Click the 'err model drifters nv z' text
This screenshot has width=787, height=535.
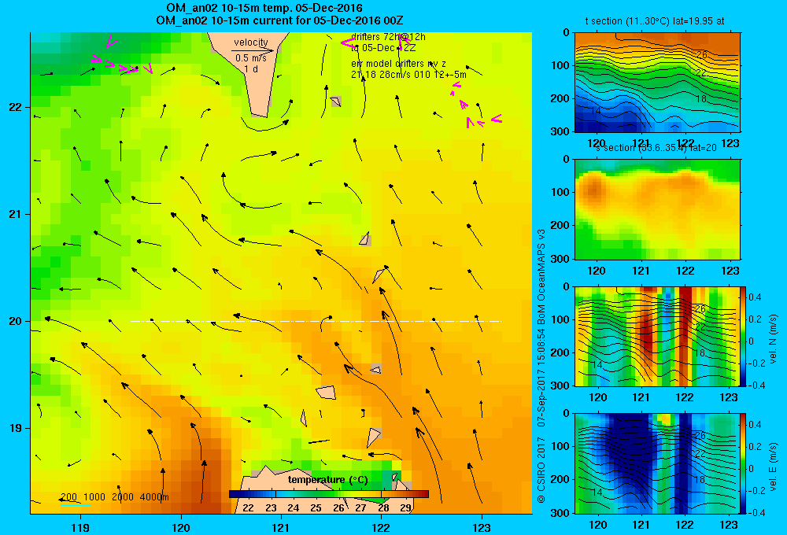pyautogui.click(x=398, y=64)
